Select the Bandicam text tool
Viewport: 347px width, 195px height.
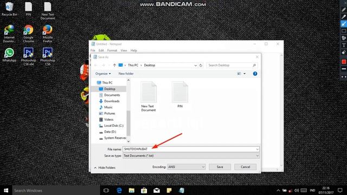pos(344,45)
